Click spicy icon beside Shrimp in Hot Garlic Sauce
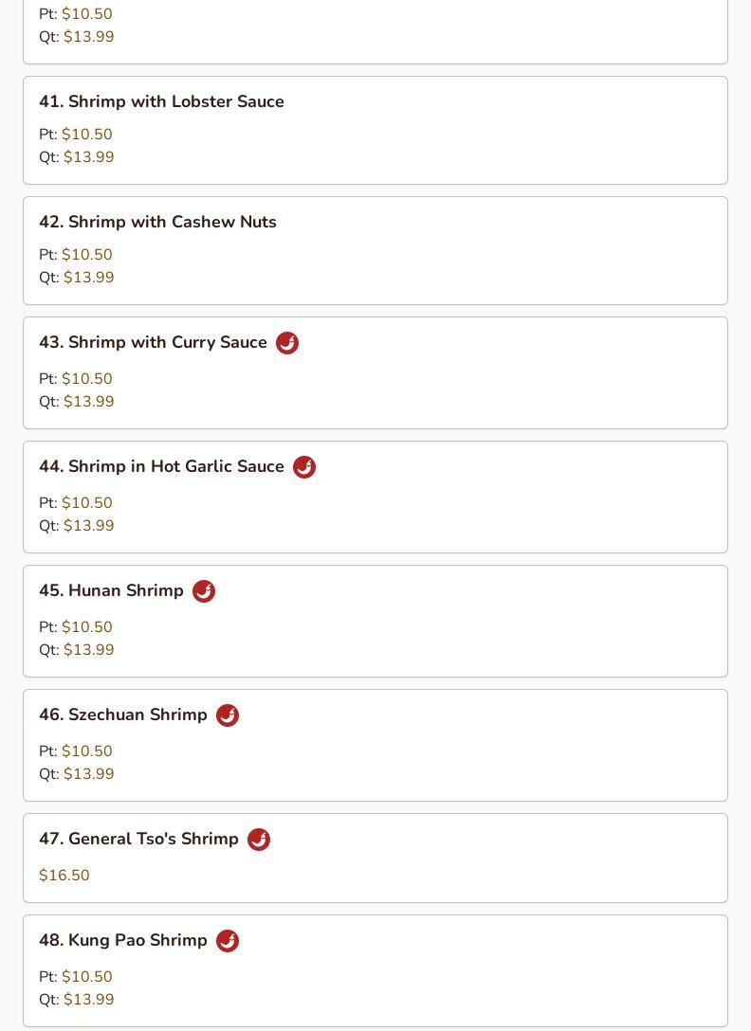The image size is (751, 1031). coord(304,467)
